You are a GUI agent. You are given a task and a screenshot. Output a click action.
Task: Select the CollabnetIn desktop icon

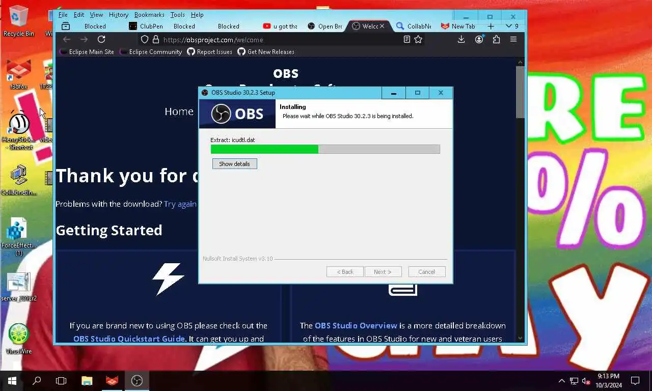(19, 181)
